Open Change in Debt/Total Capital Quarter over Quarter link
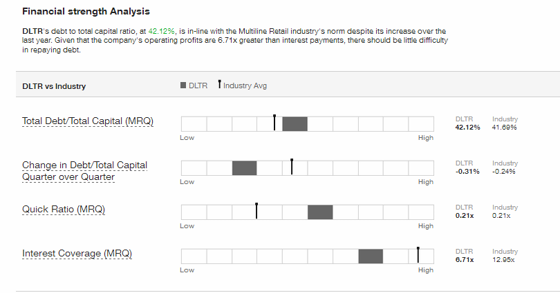560x293 pixels. [84, 171]
